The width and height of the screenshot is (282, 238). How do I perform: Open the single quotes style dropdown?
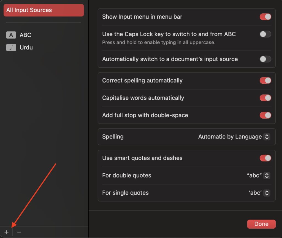(266, 193)
